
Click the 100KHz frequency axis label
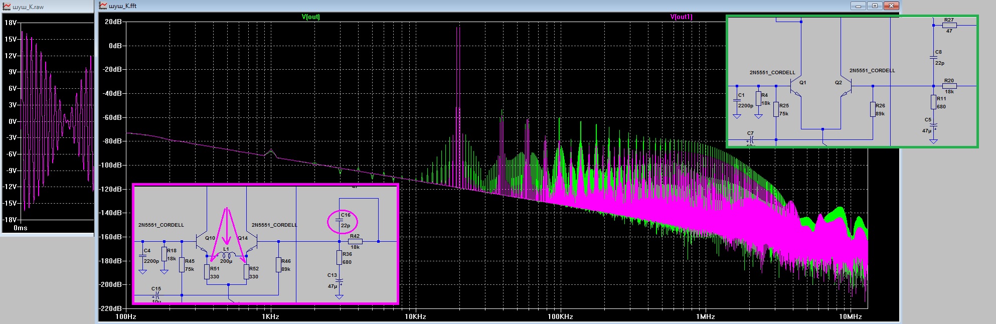click(x=560, y=316)
